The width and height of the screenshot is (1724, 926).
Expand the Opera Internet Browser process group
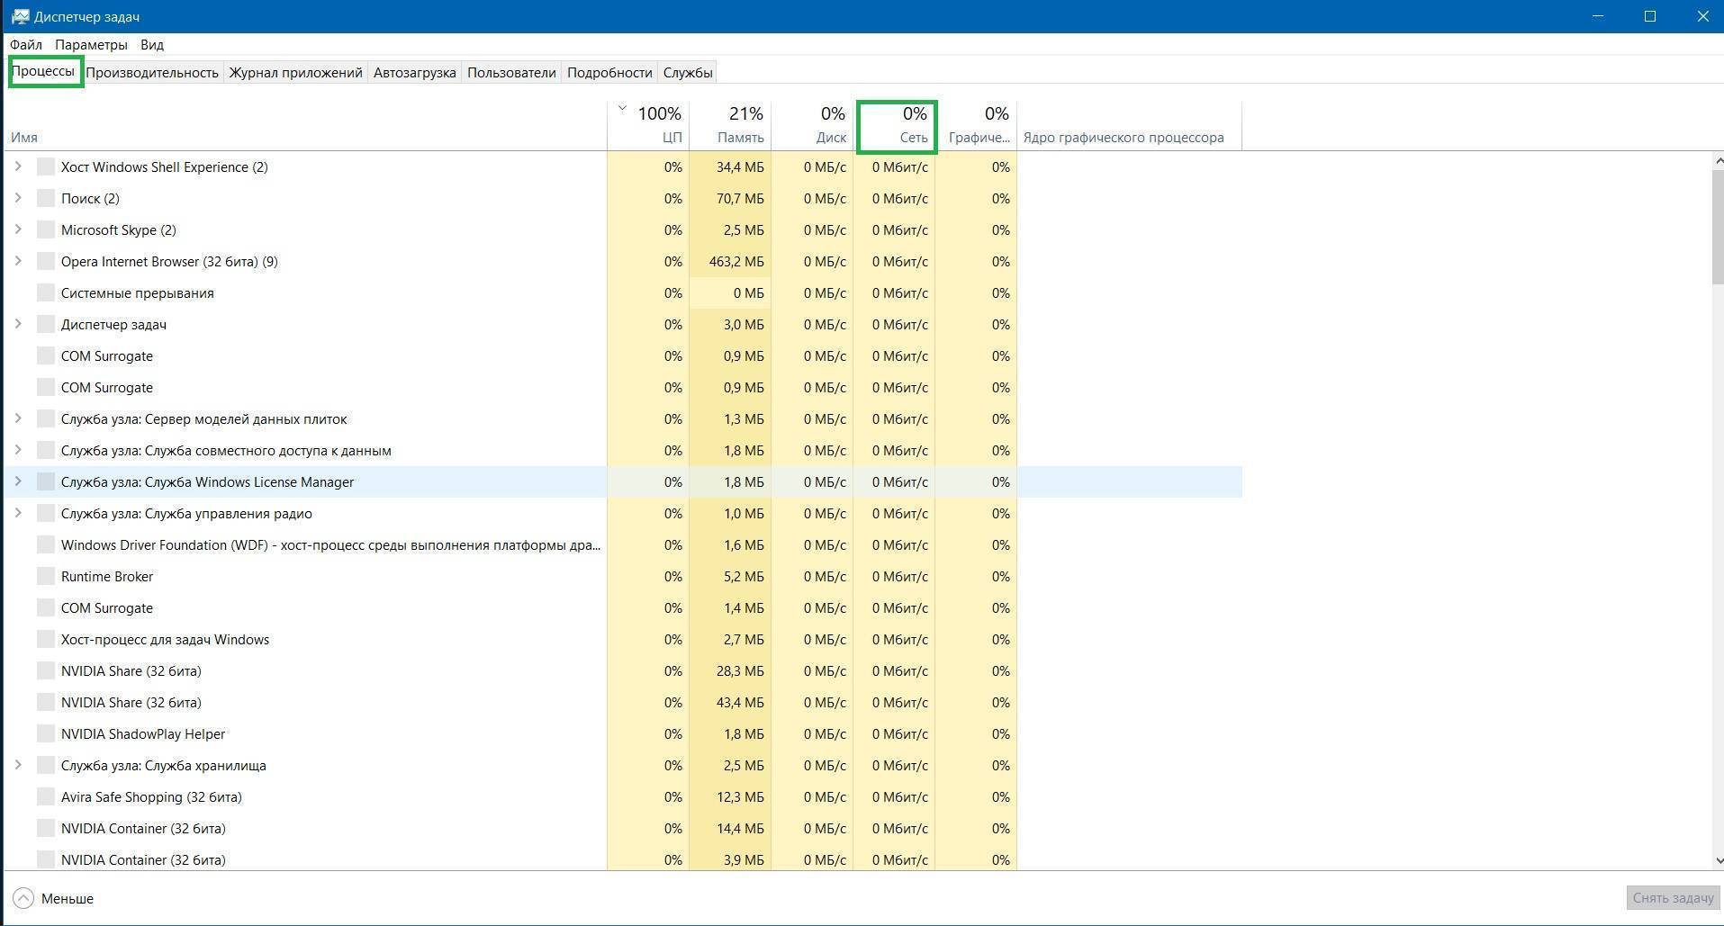pos(17,261)
